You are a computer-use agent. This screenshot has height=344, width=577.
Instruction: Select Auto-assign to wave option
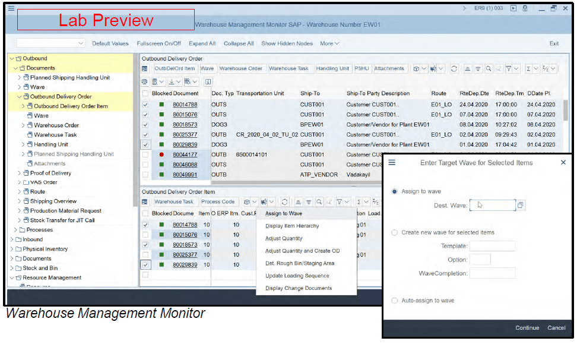click(395, 301)
